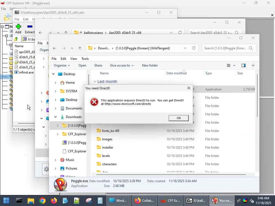The image size is (275, 206).
Task: Sort by the Size column
Action: point(240,73)
